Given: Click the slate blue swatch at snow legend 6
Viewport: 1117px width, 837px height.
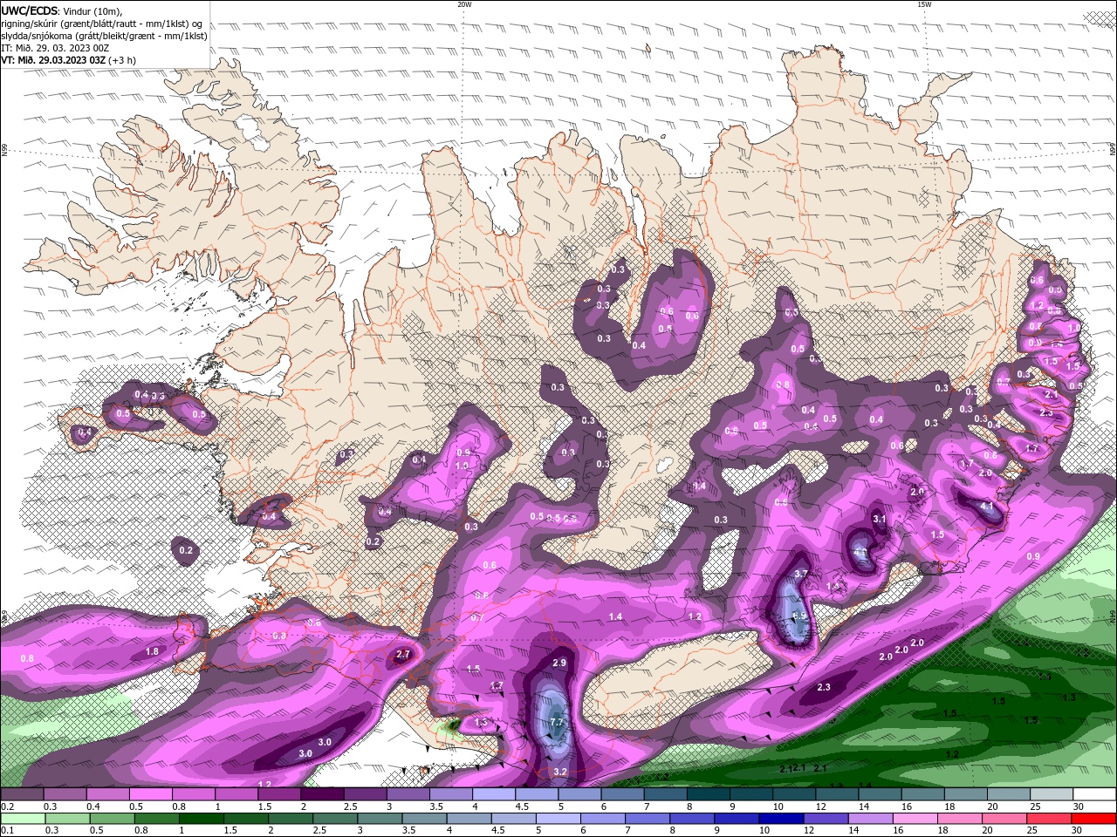Looking at the screenshot, I should (624, 794).
